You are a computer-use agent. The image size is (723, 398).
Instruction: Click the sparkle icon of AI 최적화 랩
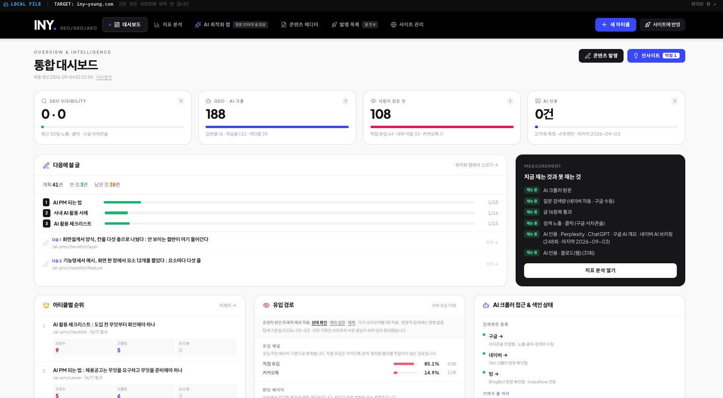click(x=198, y=24)
